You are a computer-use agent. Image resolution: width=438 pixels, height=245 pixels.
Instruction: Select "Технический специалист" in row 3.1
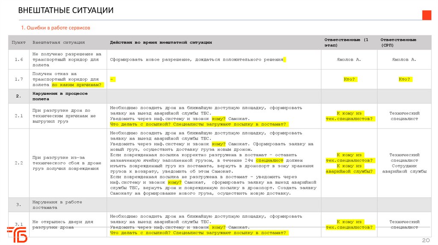click(x=404, y=225)
